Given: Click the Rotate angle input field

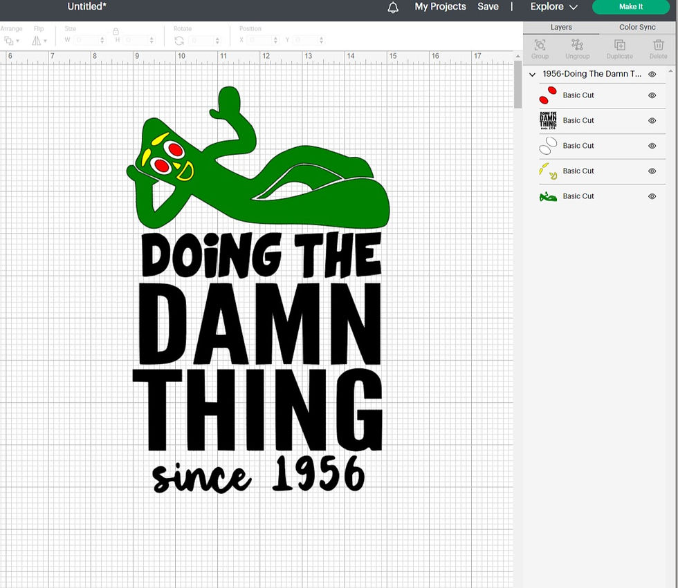Looking at the screenshot, I should click(201, 40).
